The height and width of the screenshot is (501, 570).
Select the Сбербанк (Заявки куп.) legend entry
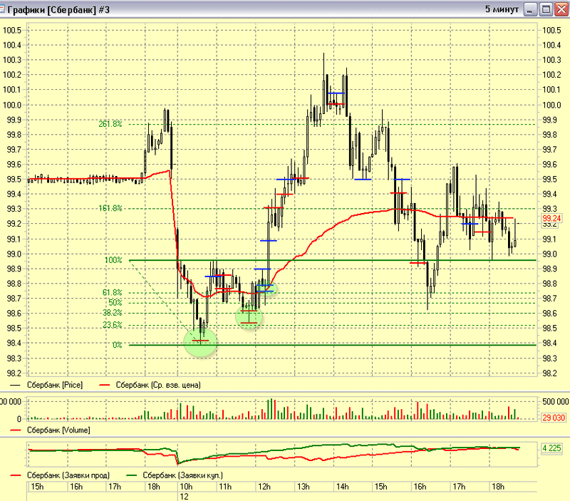click(x=183, y=475)
